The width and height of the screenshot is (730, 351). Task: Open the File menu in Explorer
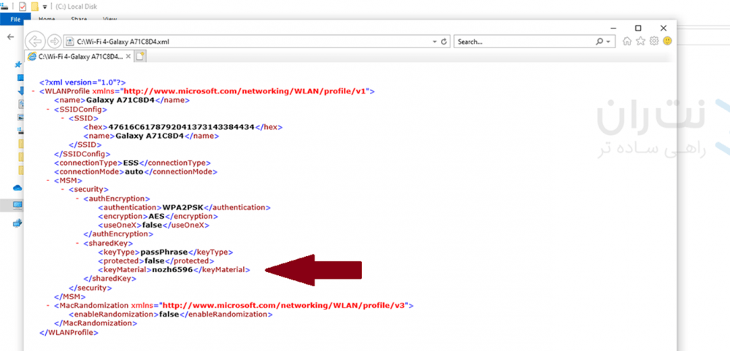click(x=15, y=19)
